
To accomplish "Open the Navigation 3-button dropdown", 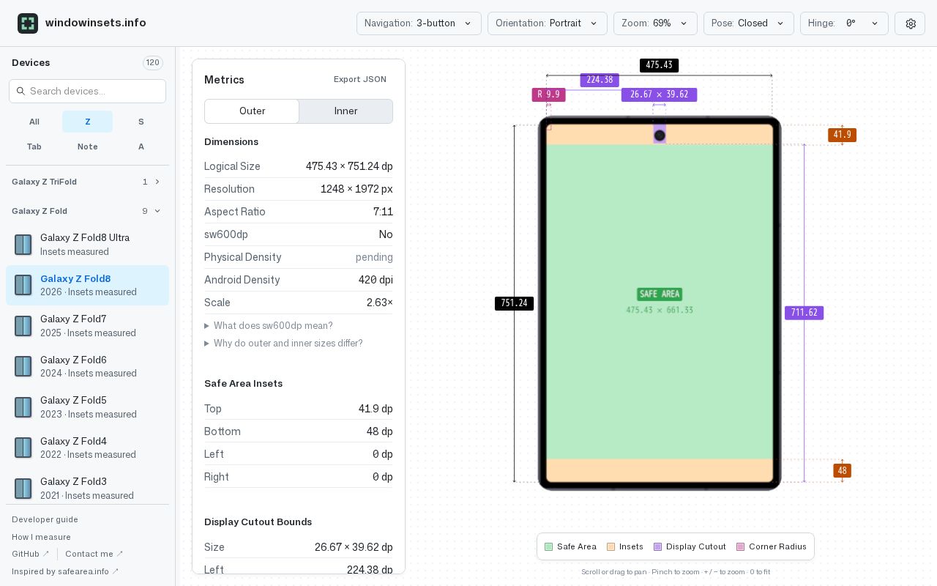I will [x=419, y=23].
